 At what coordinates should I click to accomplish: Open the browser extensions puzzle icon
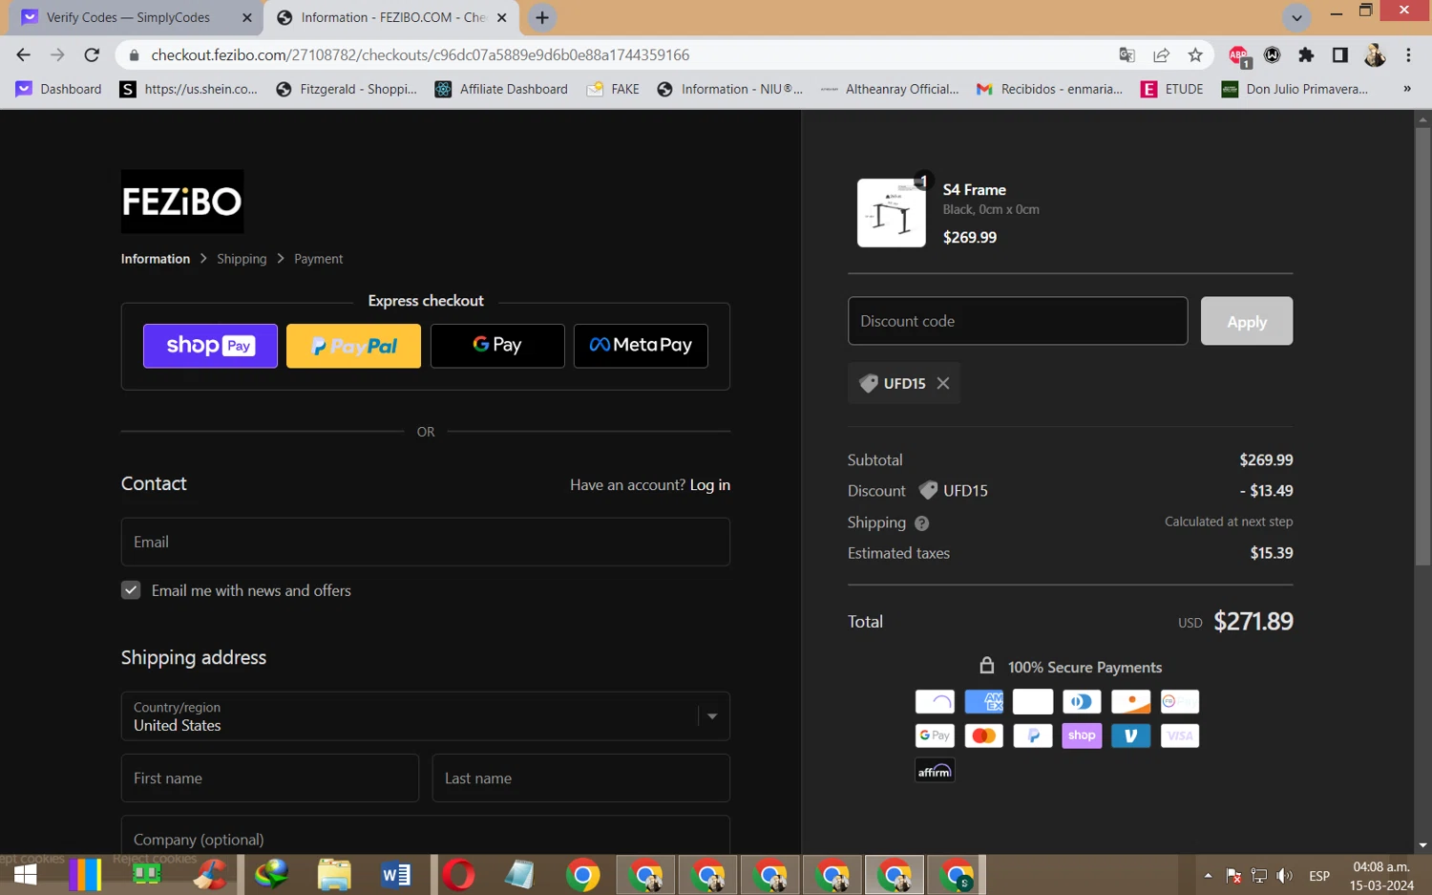[x=1306, y=55]
